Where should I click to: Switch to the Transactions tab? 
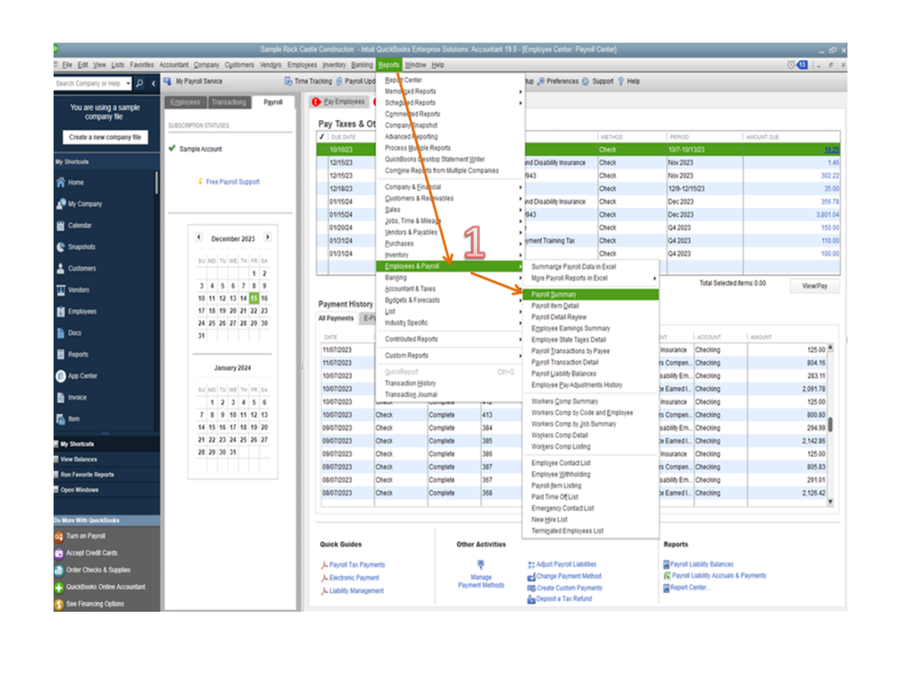[x=229, y=102]
